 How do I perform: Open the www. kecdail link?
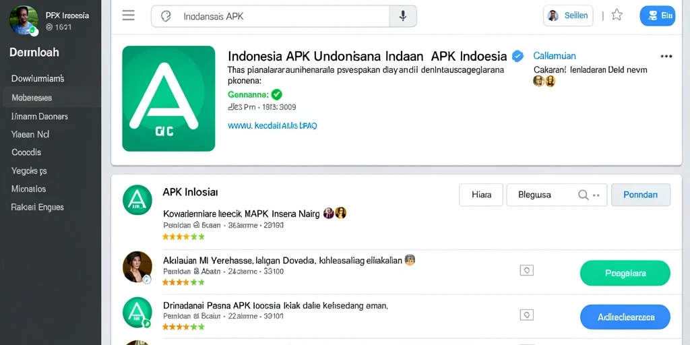pos(272,126)
